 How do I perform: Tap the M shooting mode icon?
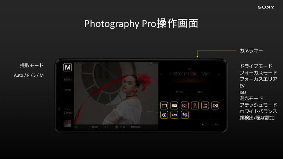coord(68,67)
